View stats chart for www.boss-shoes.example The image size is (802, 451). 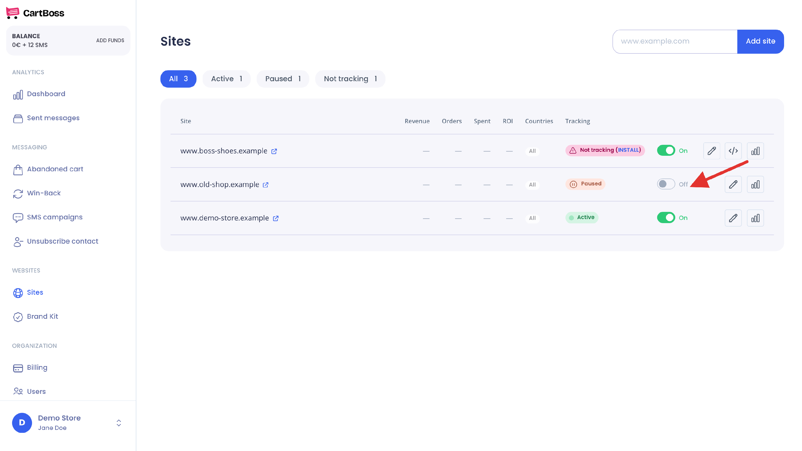pyautogui.click(x=755, y=151)
